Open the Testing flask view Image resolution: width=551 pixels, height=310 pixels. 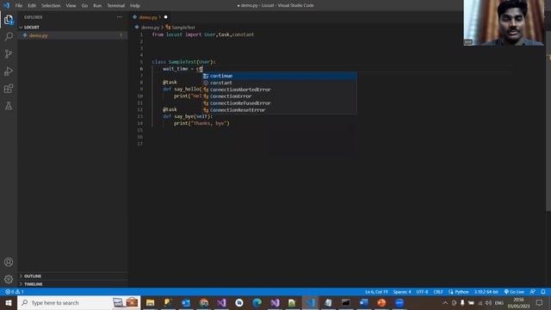pyautogui.click(x=9, y=105)
